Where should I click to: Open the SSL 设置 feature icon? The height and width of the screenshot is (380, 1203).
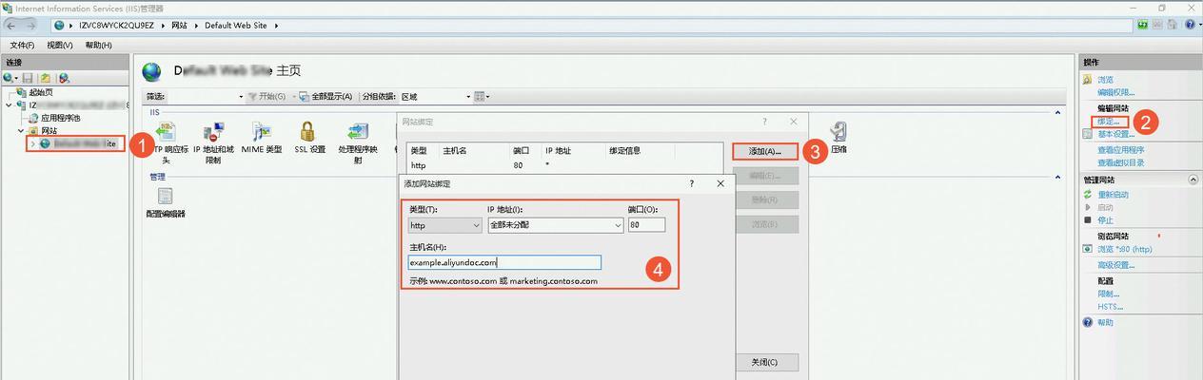[308, 133]
